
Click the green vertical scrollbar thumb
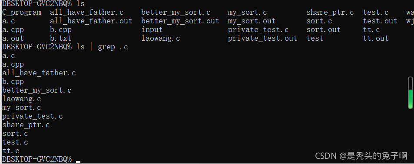(410, 99)
